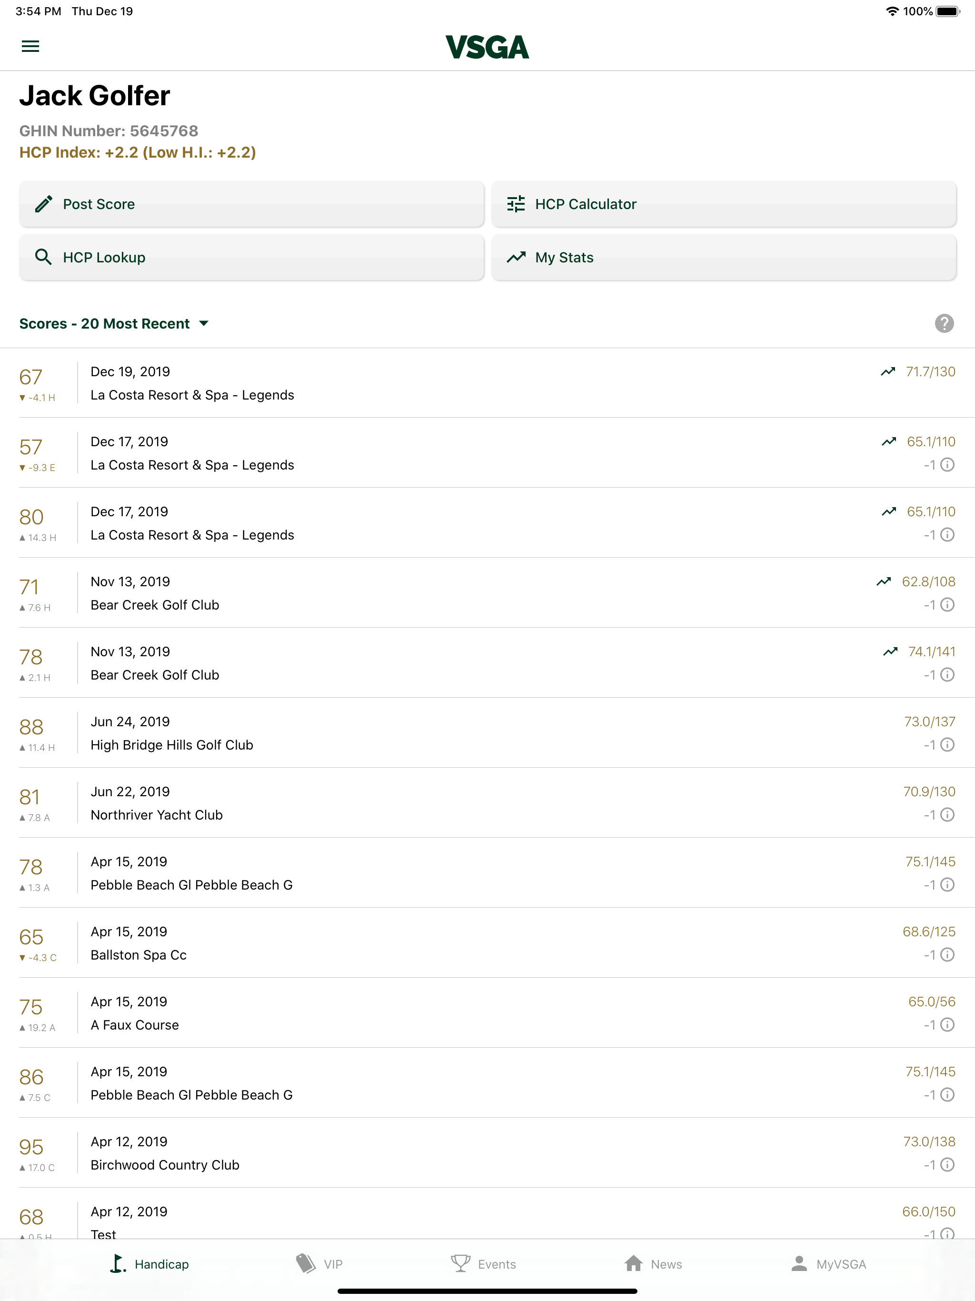Open stats trend icon for Dec 19 score
The height and width of the screenshot is (1301, 975).
(888, 372)
